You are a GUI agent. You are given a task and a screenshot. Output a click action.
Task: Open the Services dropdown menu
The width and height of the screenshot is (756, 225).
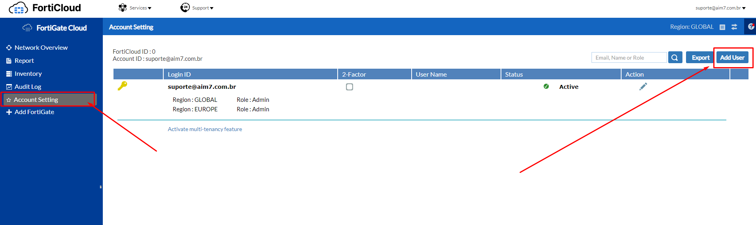pos(140,8)
